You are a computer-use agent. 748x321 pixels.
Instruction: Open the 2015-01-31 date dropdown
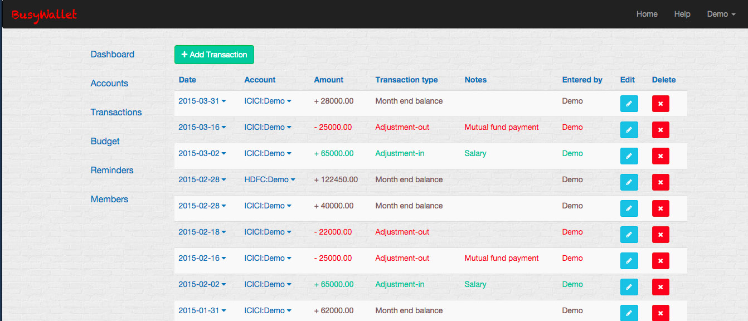pos(202,310)
